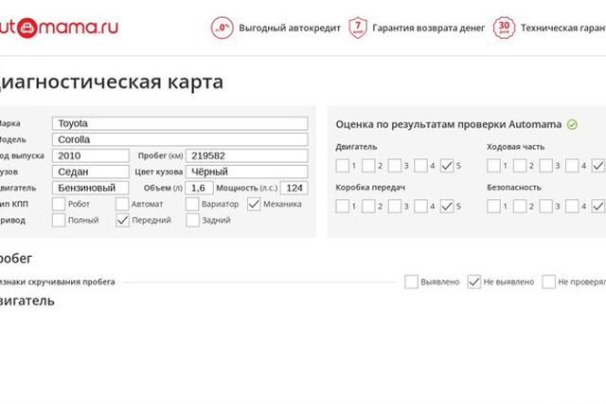Viewport: 606px width, 404px height.
Task: Set Безопасность rating to 1
Action: 493,206
